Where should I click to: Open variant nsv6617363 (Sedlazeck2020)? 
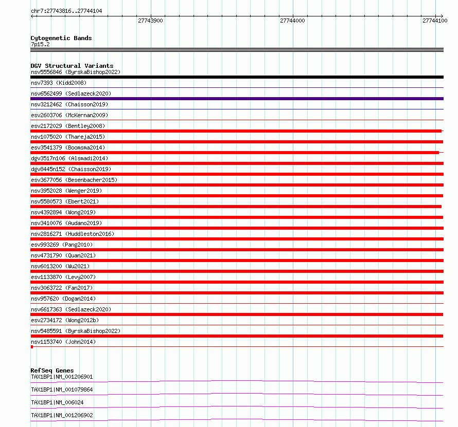(x=71, y=309)
